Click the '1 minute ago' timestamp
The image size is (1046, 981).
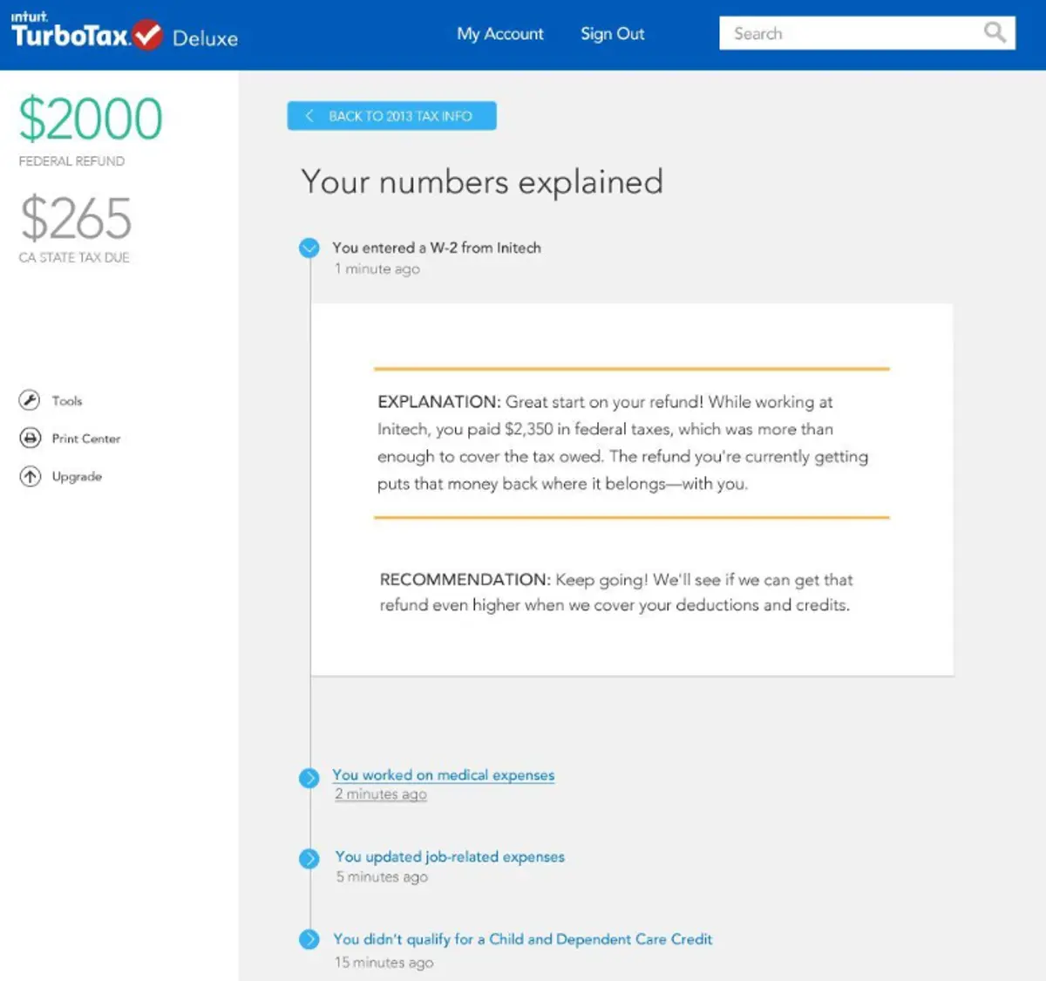[377, 269]
